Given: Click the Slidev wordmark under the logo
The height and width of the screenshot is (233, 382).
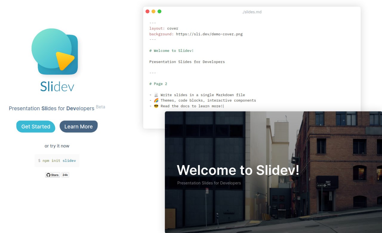Looking at the screenshot, I should (57, 86).
